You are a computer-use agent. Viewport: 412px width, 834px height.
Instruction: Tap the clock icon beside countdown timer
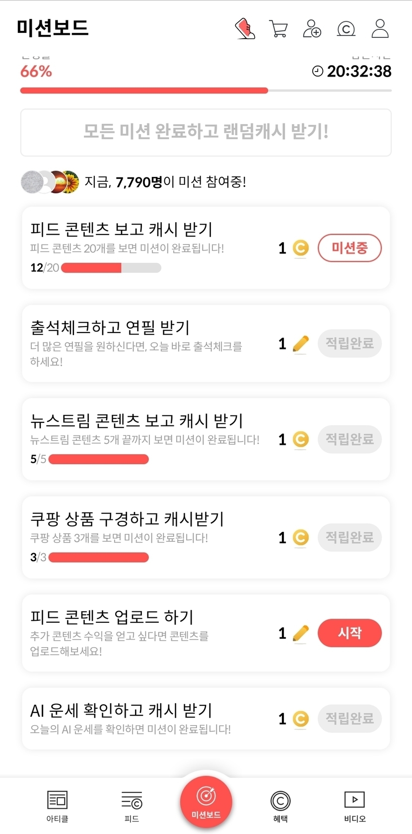(318, 71)
